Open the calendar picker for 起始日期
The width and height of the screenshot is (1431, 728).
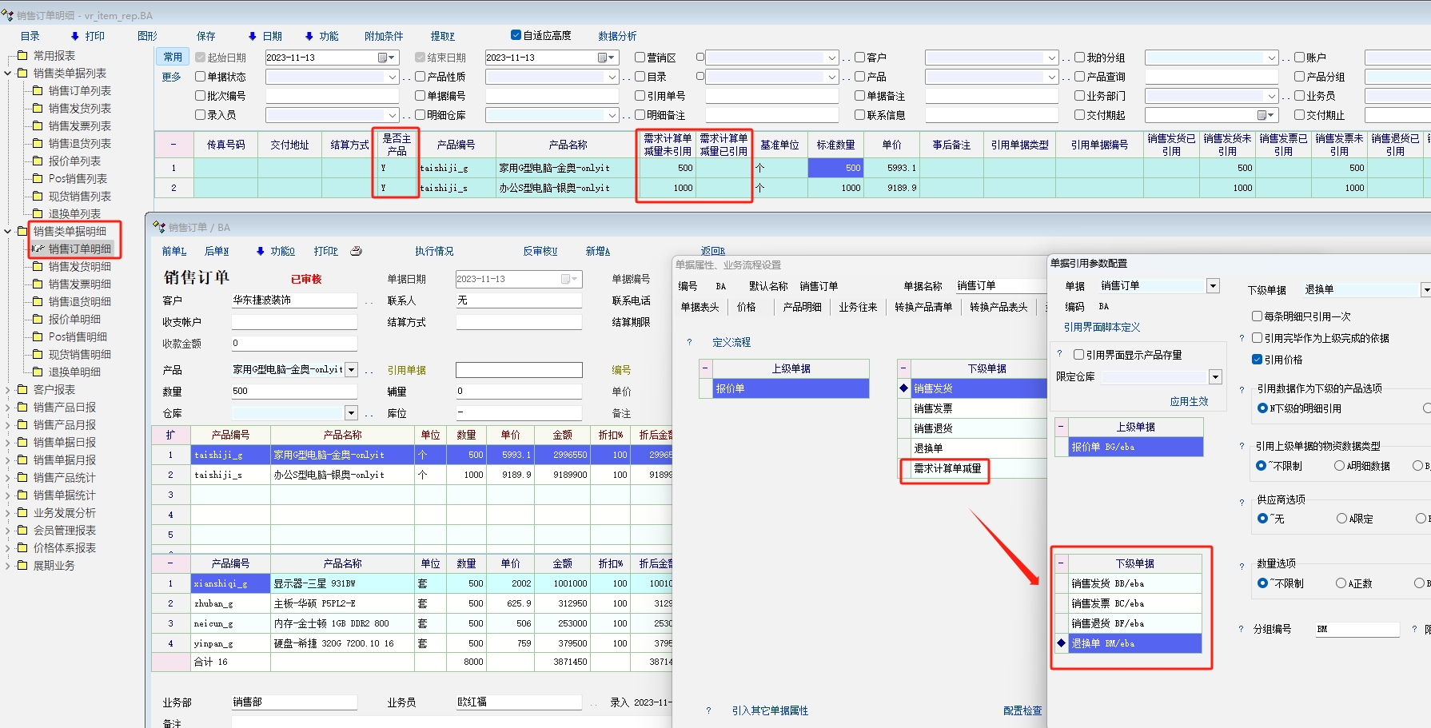[383, 58]
